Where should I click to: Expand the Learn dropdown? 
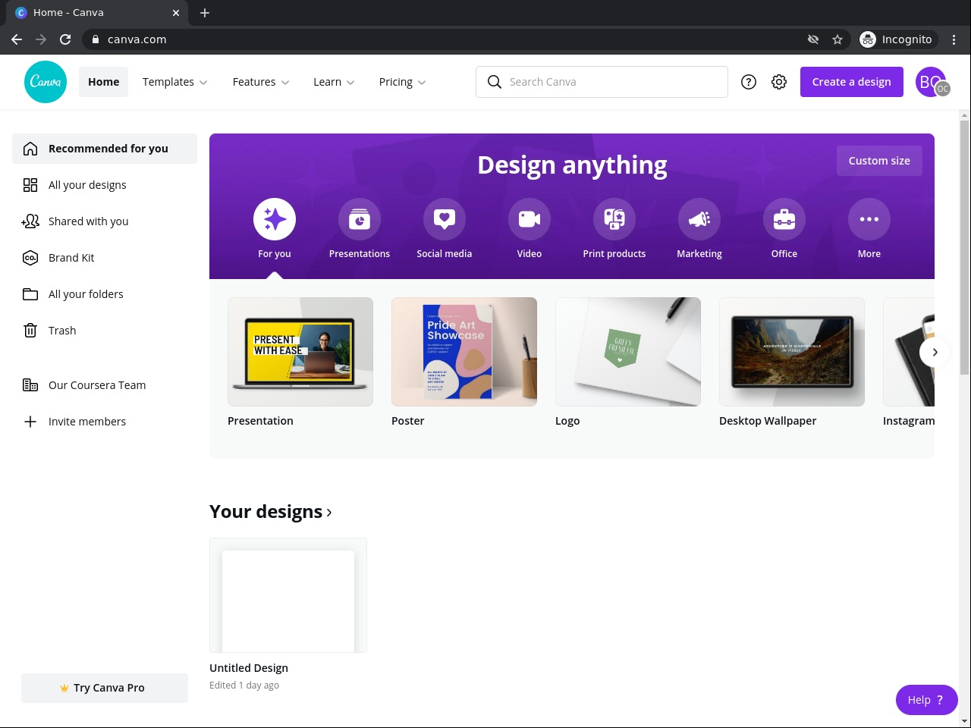334,82
